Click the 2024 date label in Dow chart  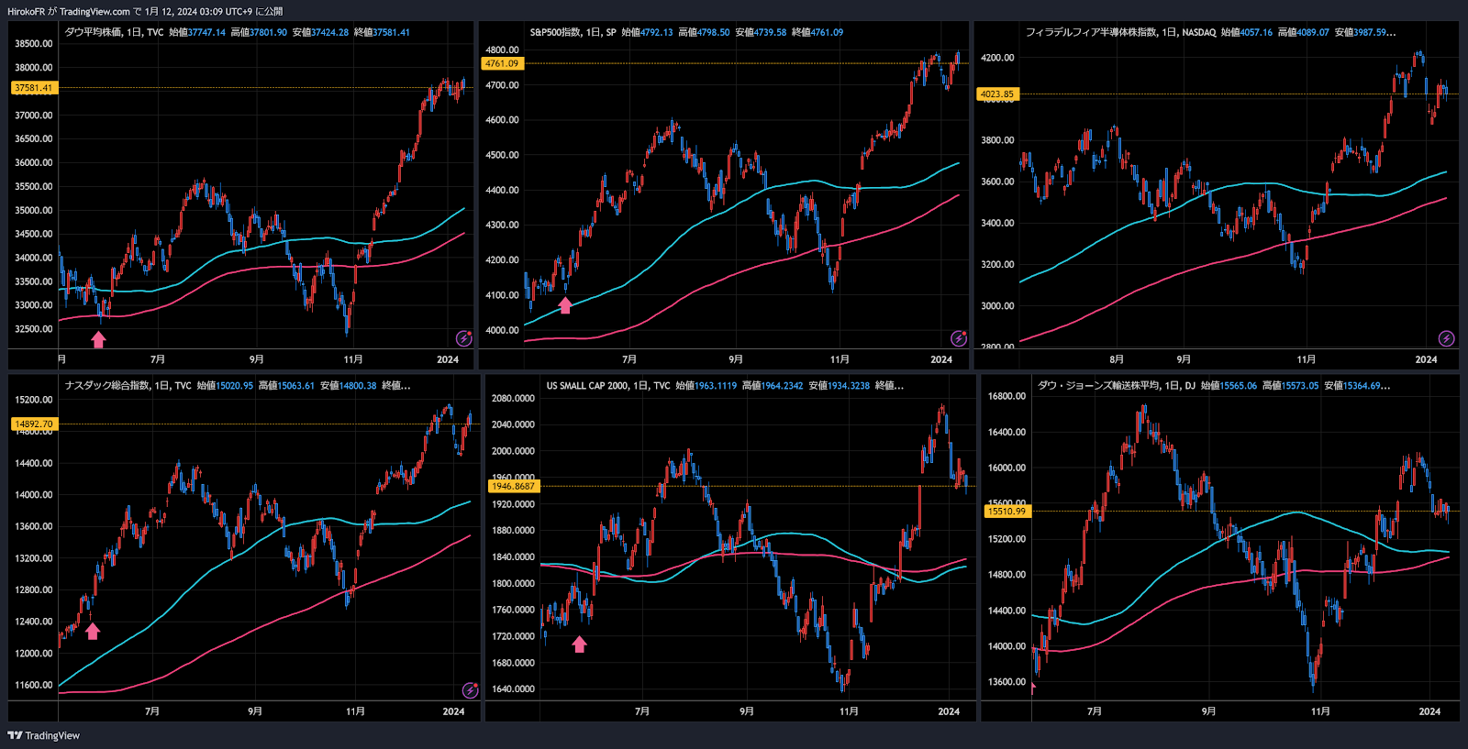click(448, 359)
